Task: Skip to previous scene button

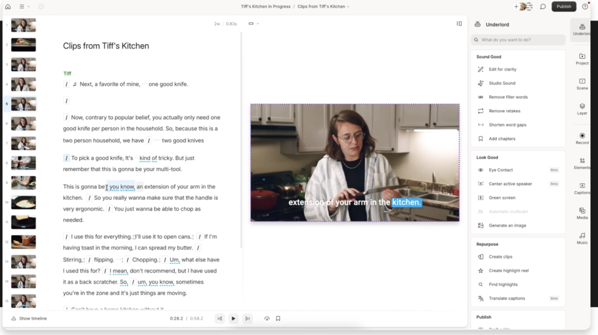Action: (x=220, y=318)
